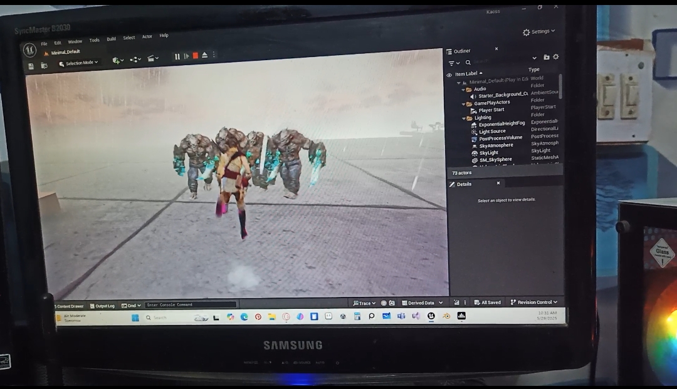Click the save current level icon
The image size is (677, 389).
pyautogui.click(x=31, y=65)
